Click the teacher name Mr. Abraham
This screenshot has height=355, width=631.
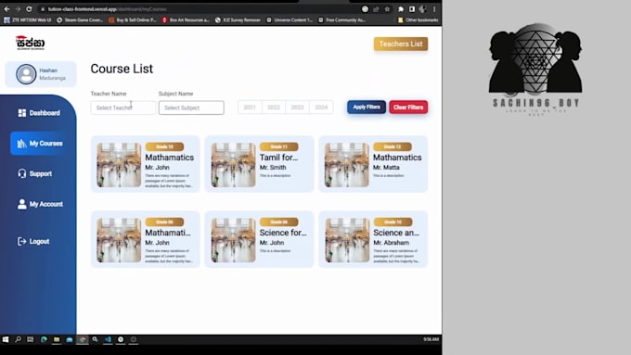click(391, 243)
